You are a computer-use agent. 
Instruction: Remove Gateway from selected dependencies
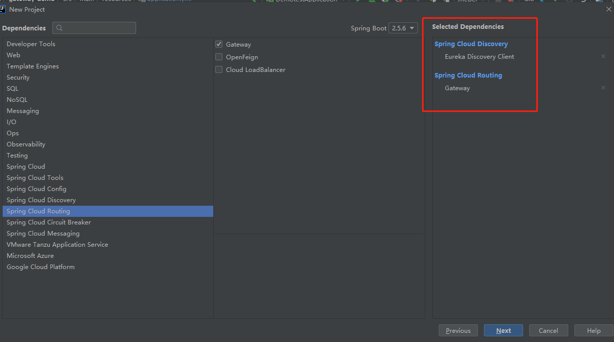tap(603, 88)
